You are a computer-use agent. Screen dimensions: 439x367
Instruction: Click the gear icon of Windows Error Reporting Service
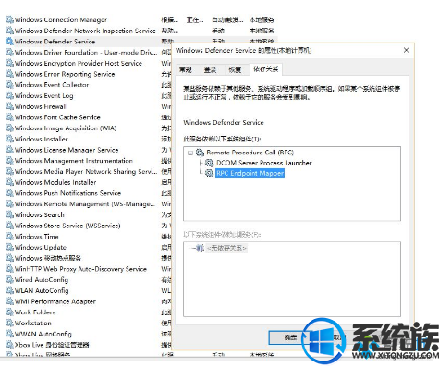(9, 74)
